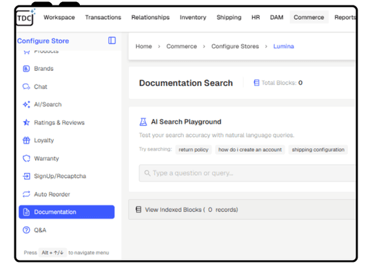Open SignUp/Recaptcha in sidebar
The height and width of the screenshot is (264, 372).
60,176
